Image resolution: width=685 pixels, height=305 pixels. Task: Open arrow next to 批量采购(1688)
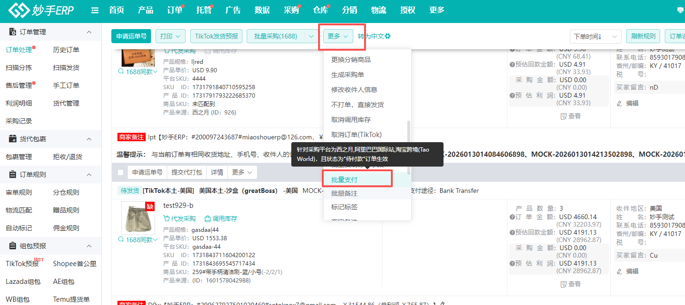coord(311,36)
